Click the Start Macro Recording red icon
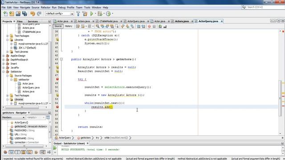Viewport: 285px width, 160px height. pos(150,26)
